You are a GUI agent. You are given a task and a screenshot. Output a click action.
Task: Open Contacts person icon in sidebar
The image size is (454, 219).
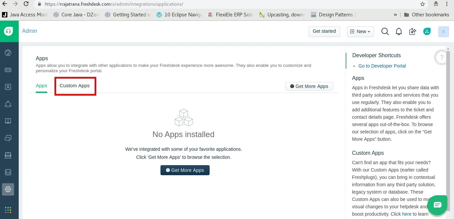coord(8,87)
